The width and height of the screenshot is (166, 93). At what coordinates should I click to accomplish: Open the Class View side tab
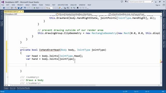pyautogui.click(x=164, y=44)
